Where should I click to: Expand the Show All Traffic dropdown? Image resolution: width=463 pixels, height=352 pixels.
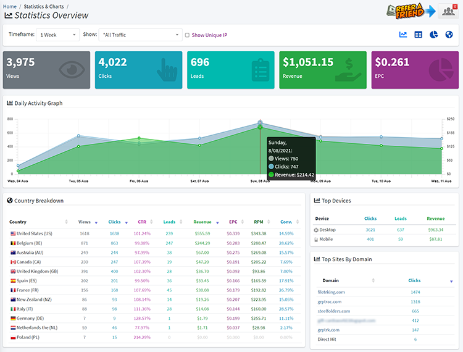141,35
